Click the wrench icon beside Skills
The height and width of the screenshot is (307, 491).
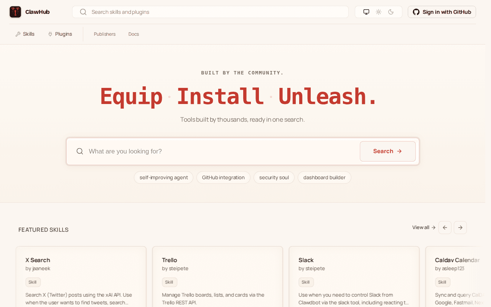coord(18,34)
